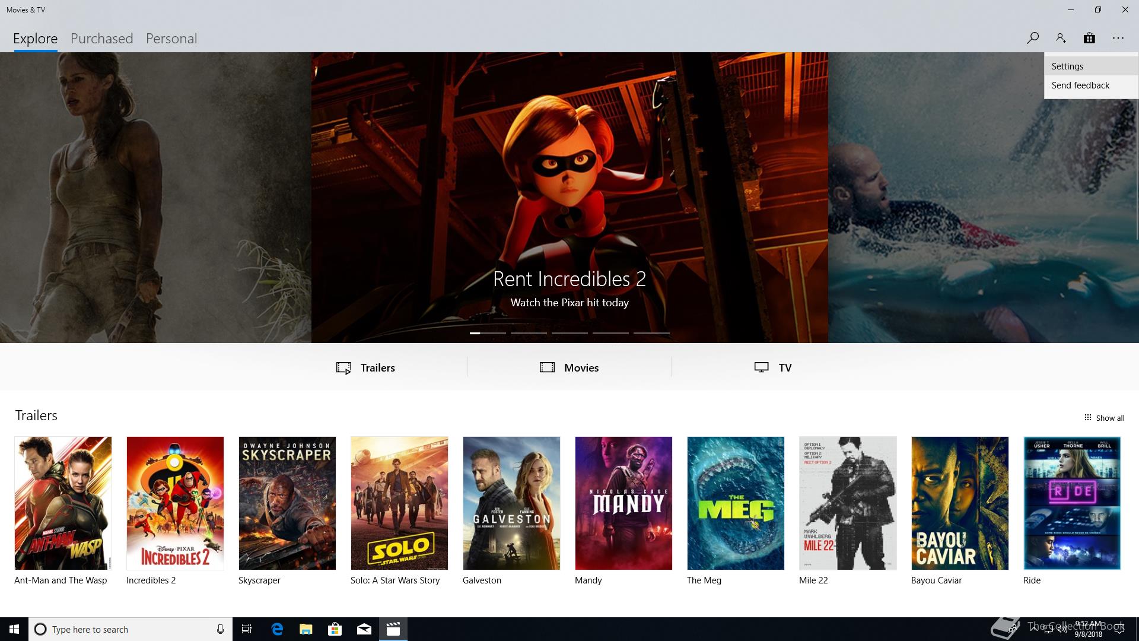The image size is (1139, 641).
Task: Click the Cortana circle icon
Action: [40, 629]
